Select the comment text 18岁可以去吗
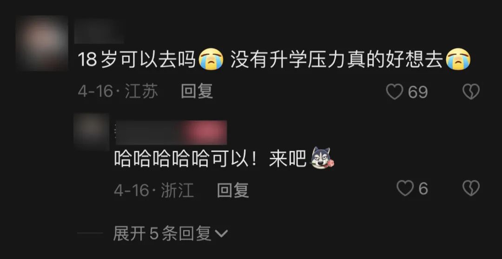This screenshot has width=502, height=259. tap(137, 59)
